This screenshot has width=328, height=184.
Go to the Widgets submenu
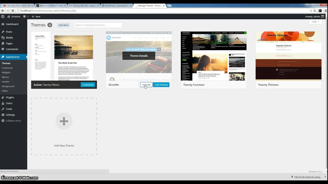click(6, 72)
